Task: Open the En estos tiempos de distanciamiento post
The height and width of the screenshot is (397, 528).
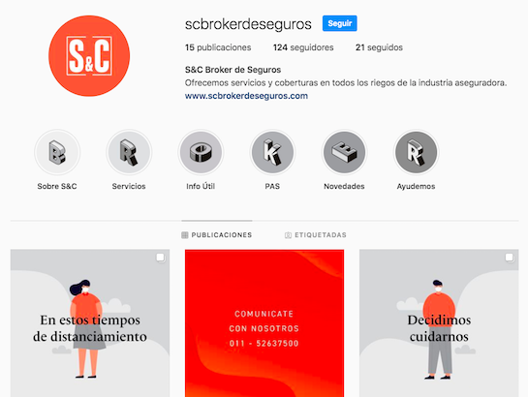Action: pyautogui.click(x=90, y=323)
